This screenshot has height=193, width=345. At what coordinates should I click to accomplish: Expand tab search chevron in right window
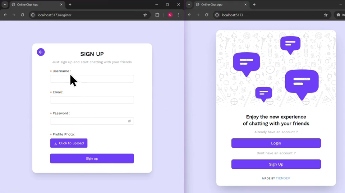point(189,5)
